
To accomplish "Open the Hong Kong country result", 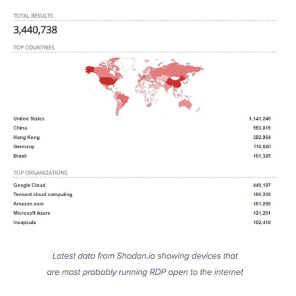I will pyautogui.click(x=26, y=137).
